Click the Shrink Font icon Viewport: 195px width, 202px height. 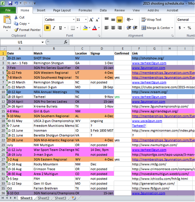(x=97, y=20)
